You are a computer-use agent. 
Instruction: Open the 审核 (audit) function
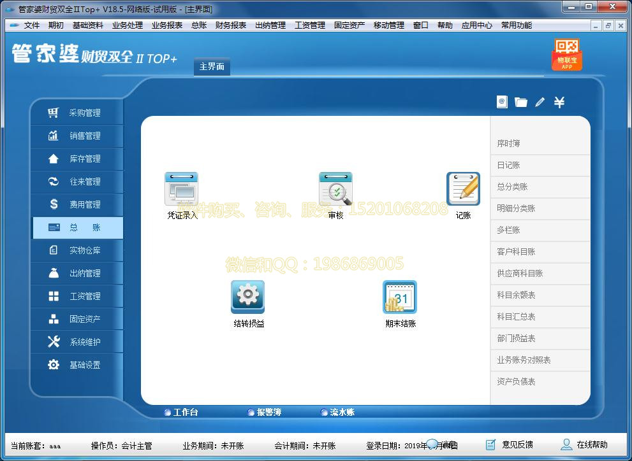click(335, 189)
